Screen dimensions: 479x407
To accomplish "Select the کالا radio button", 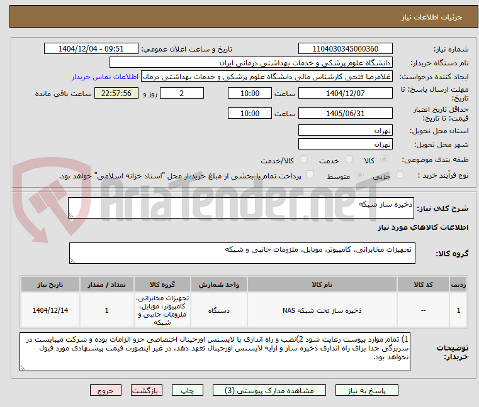I will click(384, 160).
